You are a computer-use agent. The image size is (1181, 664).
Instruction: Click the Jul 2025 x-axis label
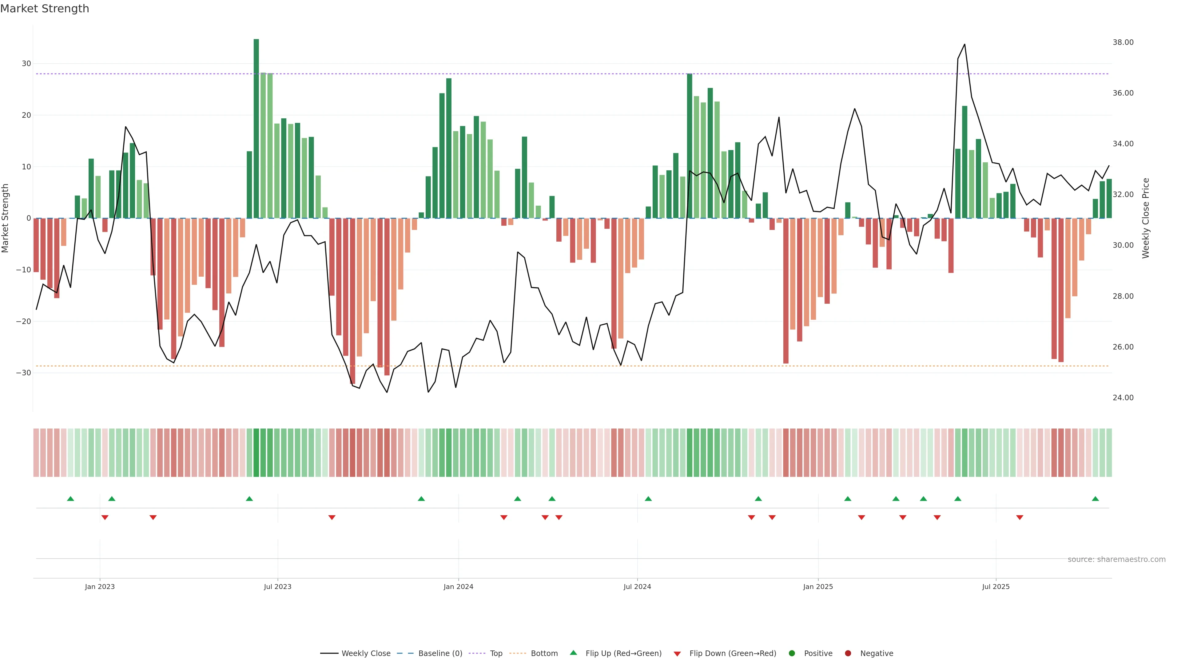click(x=996, y=587)
